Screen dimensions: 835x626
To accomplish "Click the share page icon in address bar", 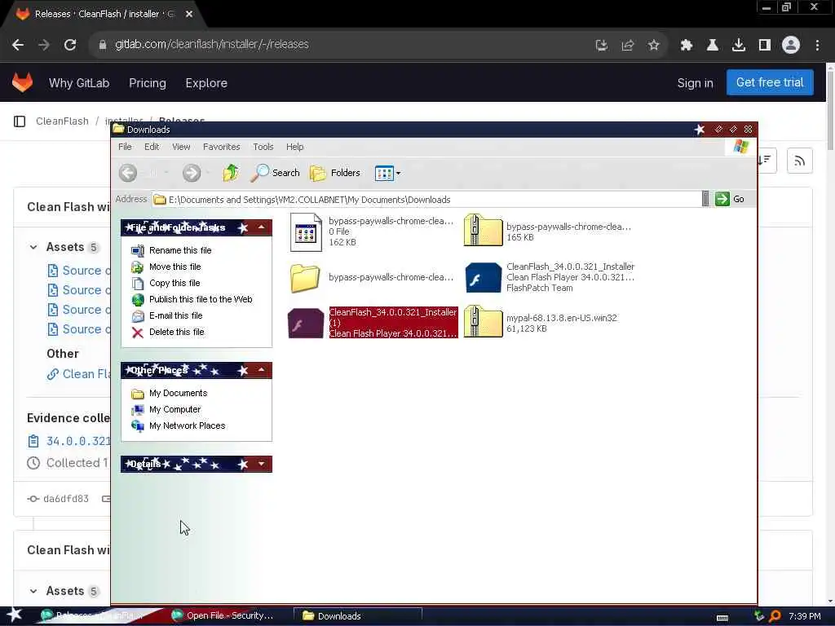I will click(x=627, y=46).
